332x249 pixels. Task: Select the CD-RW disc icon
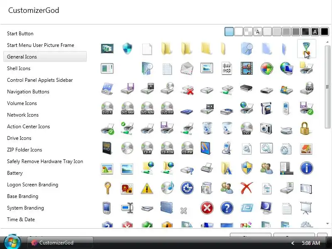[187, 148]
